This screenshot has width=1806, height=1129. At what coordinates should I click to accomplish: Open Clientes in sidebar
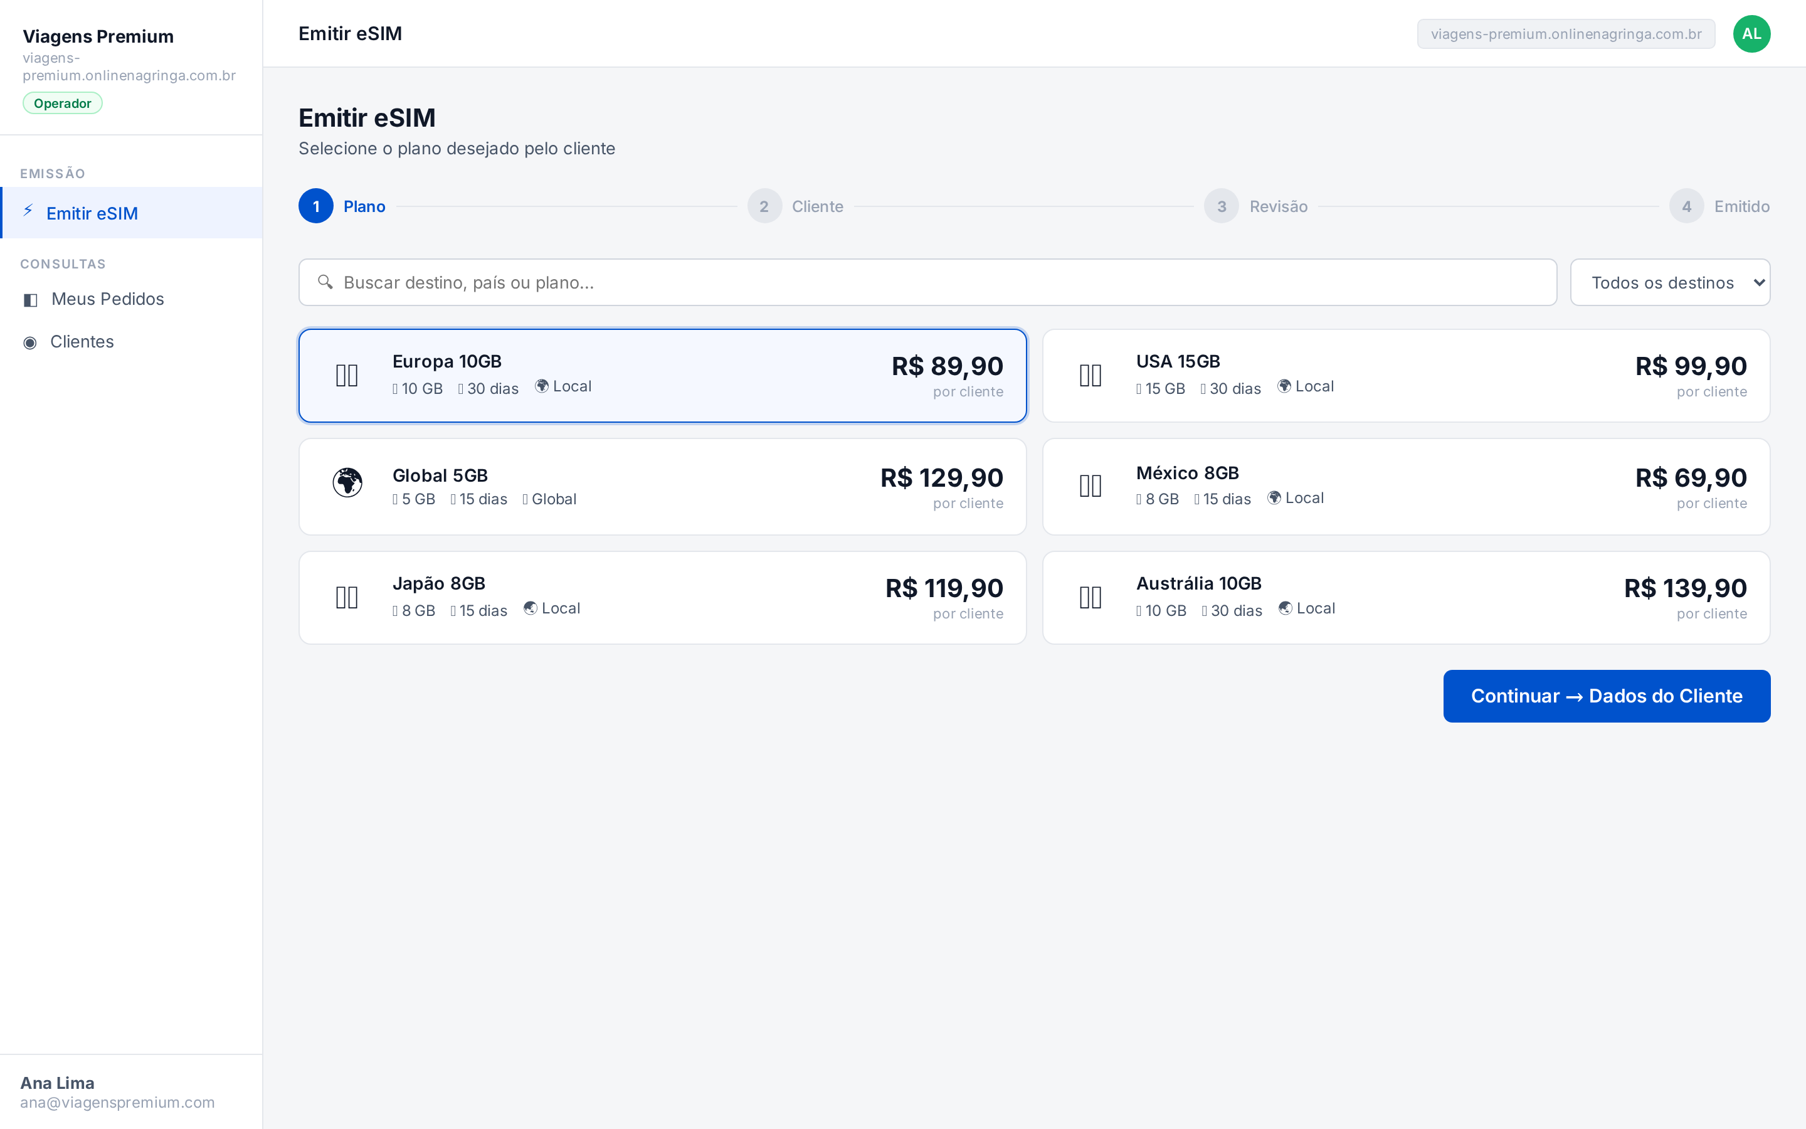(131, 342)
